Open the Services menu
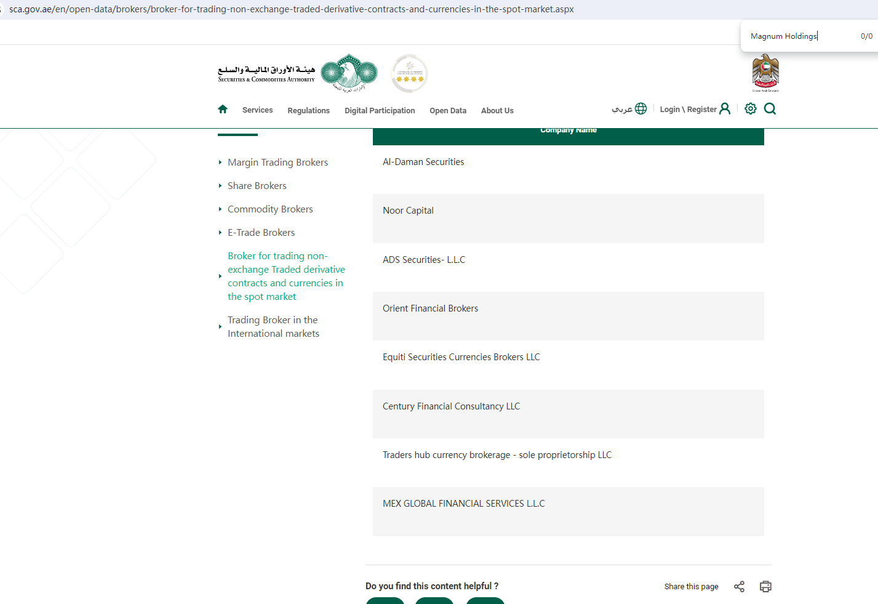 (257, 110)
